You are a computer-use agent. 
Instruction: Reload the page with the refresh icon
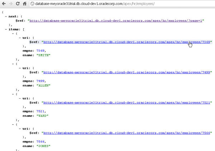point(18,4)
